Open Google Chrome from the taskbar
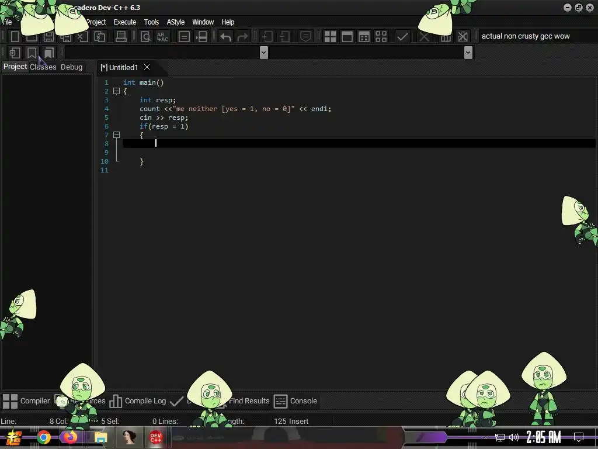This screenshot has width=598, height=449. point(44,437)
